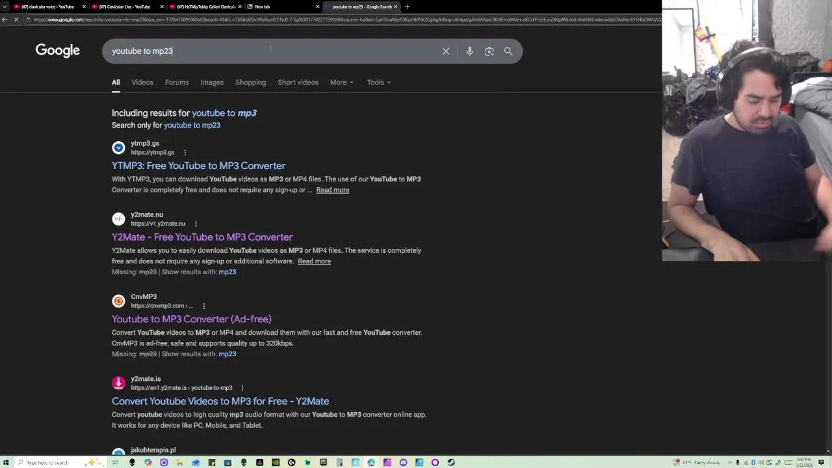Open Task View in the taskbar
The width and height of the screenshot is (832, 468).
tap(115, 462)
